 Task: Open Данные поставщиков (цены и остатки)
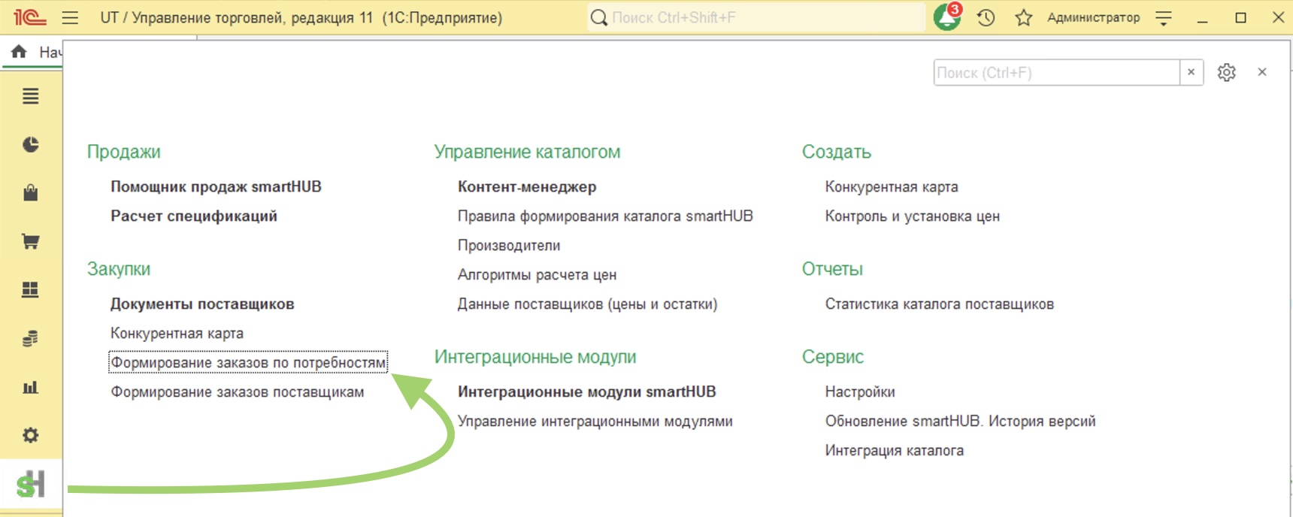tap(588, 304)
